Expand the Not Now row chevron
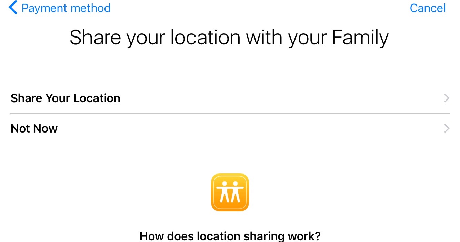The image size is (460, 242). (x=447, y=129)
